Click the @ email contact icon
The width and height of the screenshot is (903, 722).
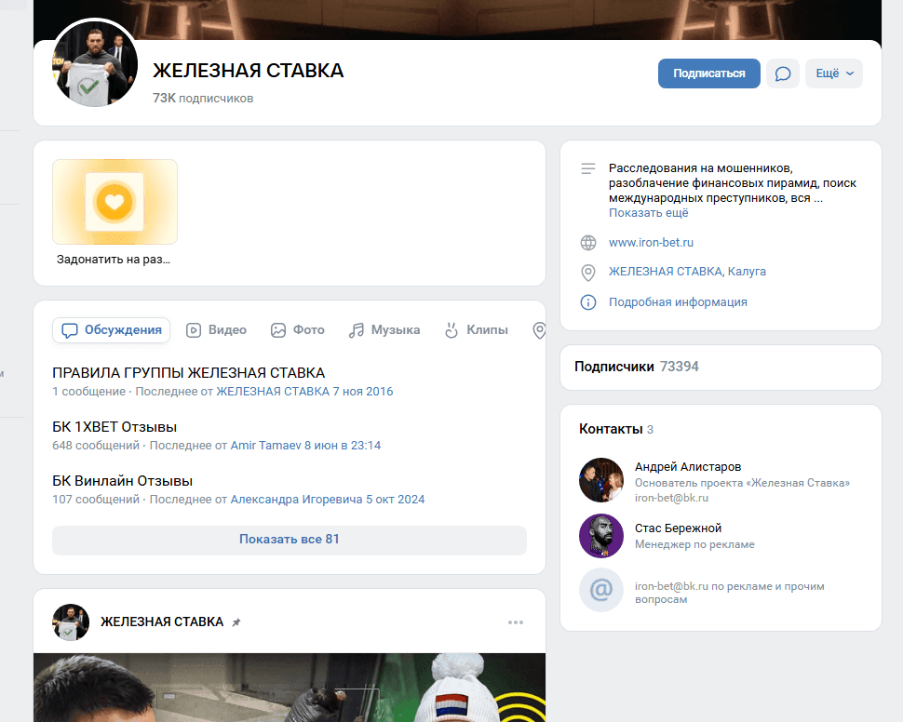point(601,590)
